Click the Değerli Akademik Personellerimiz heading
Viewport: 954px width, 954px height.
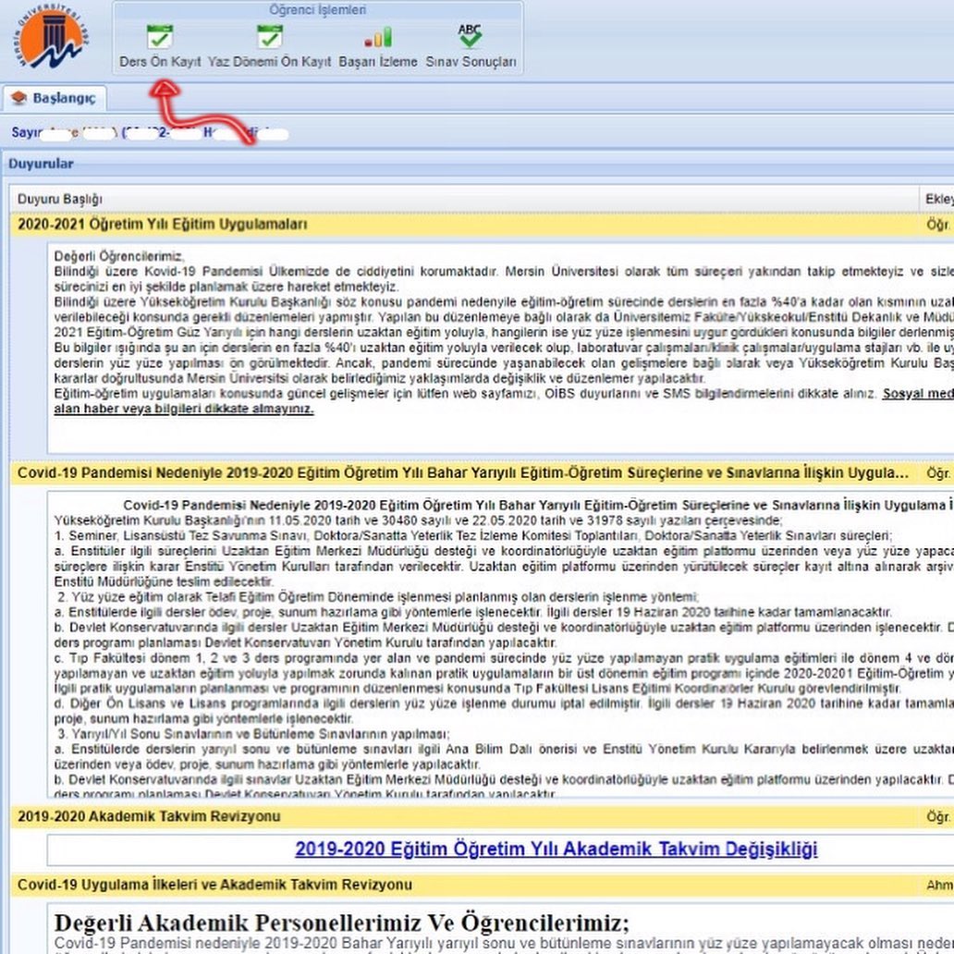tap(342, 923)
